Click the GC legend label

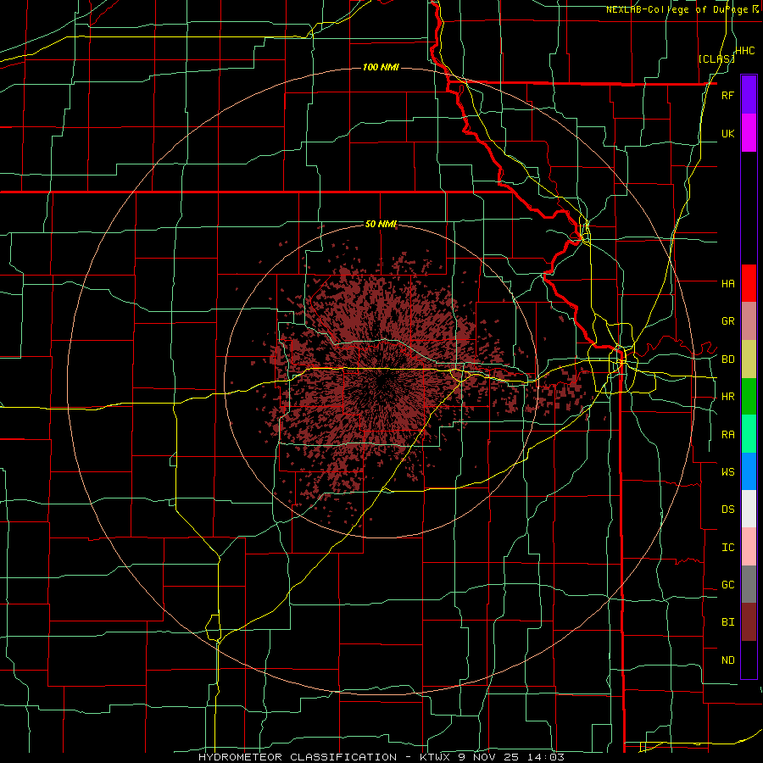tap(727, 585)
